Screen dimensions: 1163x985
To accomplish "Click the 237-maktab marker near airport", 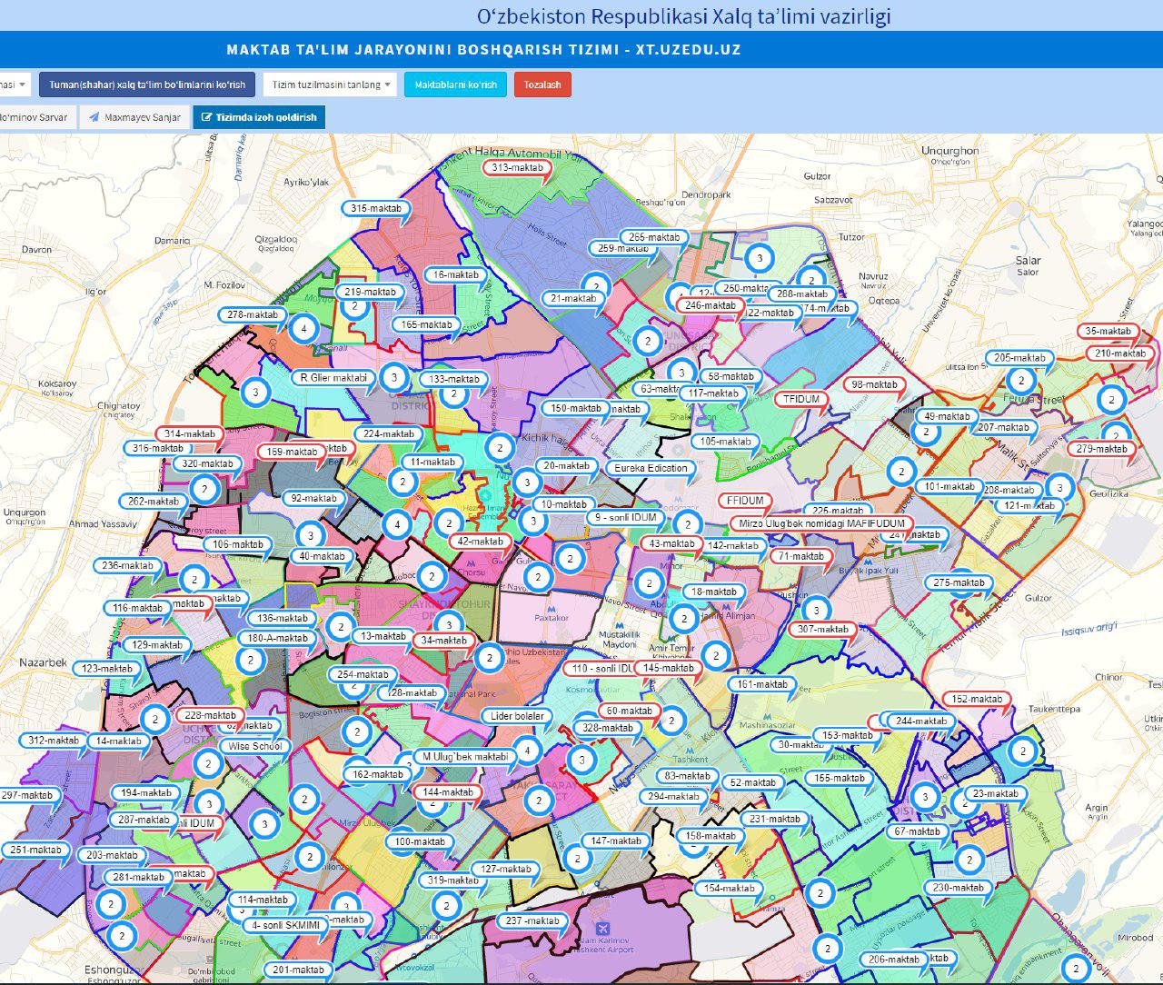I will coord(532,920).
